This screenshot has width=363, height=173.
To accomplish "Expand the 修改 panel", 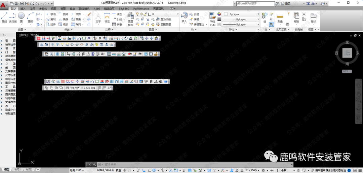I will (69, 30).
